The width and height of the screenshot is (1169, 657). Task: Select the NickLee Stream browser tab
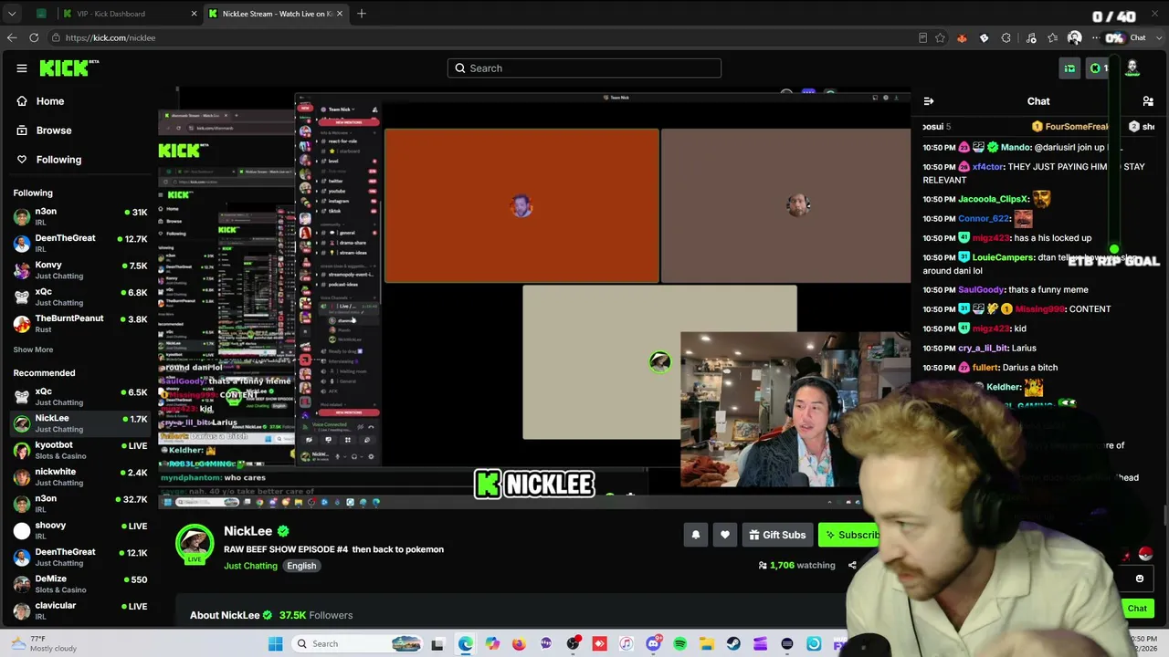pyautogui.click(x=276, y=14)
